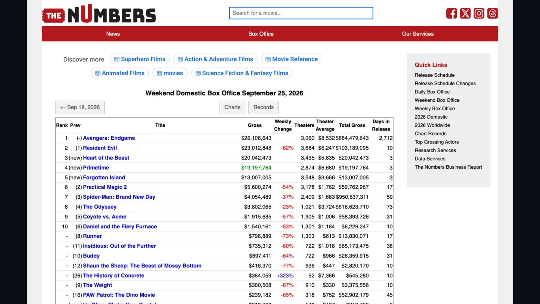Screen dimensions: 540x304
Task: Open Top Grossing Actors quick link
Action: [x=437, y=142]
